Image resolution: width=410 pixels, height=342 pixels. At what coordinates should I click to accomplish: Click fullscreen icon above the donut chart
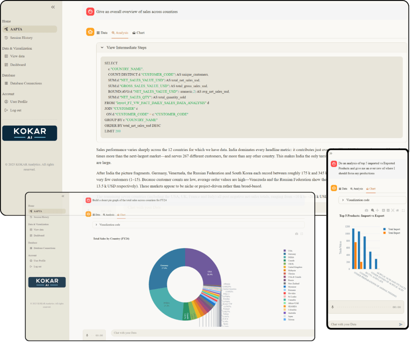pyautogui.click(x=301, y=233)
